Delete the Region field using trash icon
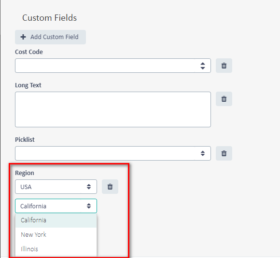The width and height of the screenshot is (280, 258). pos(110,187)
